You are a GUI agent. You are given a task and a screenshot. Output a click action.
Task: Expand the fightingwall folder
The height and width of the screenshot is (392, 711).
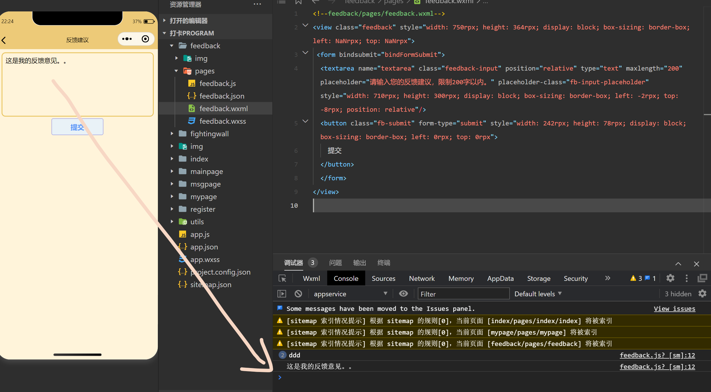209,134
